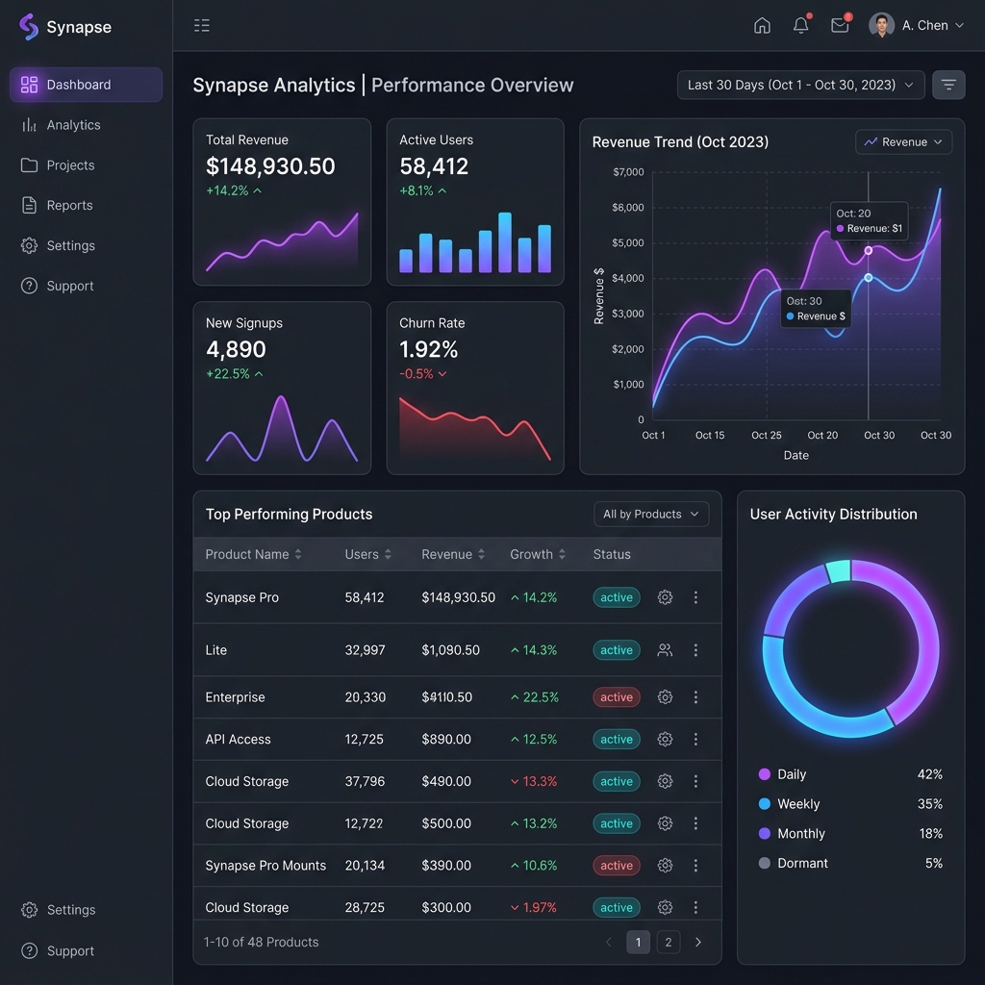Screen dimensions: 985x985
Task: Click the Churn Rate card
Action: 475,389
